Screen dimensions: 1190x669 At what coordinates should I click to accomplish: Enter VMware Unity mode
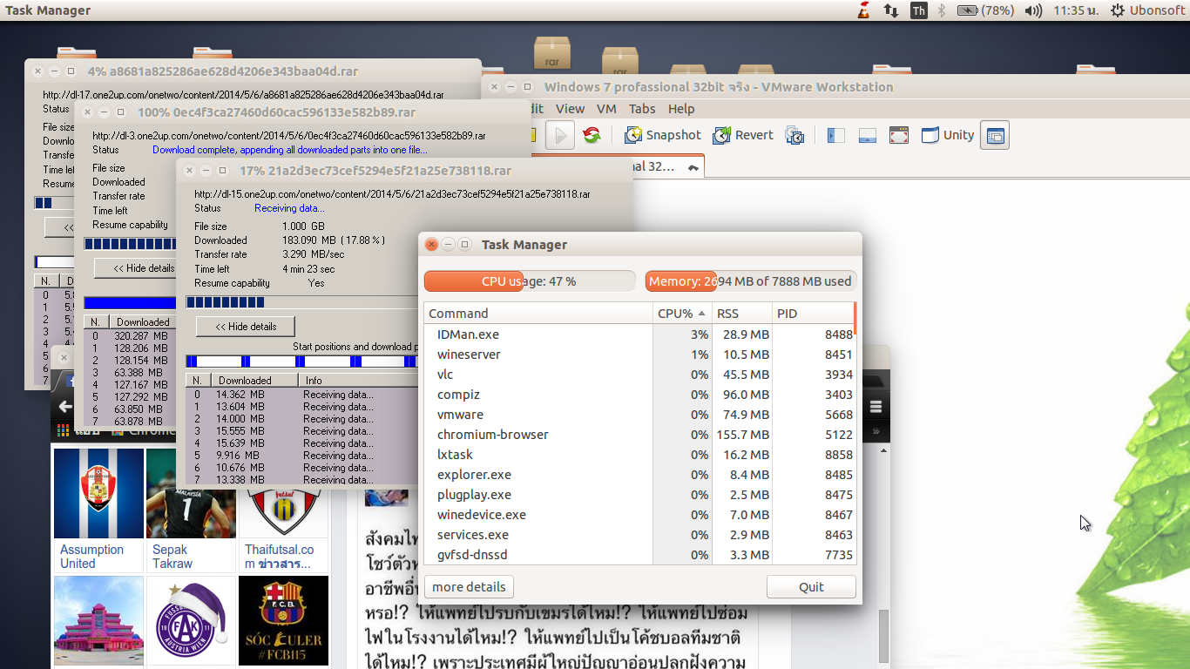pos(948,135)
